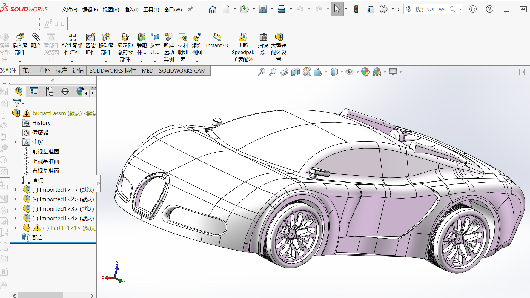Select Move Component (移动零部件) tool
Image resolution: width=530 pixels, height=298 pixels.
[x=106, y=44]
